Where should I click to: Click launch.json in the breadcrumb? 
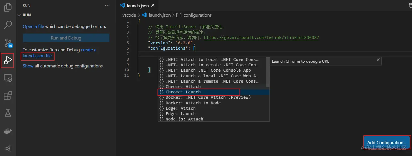point(160,15)
